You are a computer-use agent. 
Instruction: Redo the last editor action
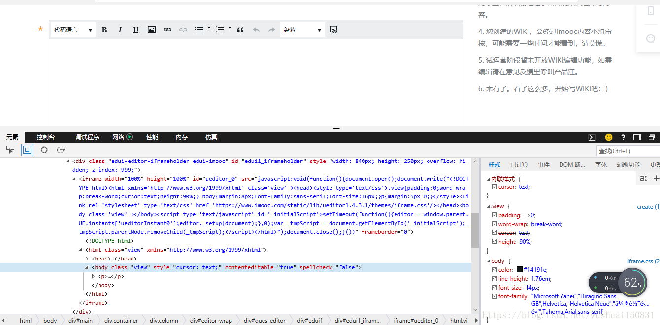[272, 30]
